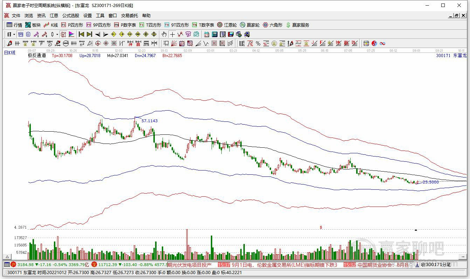This screenshot has height=279, width=470.
Task: Open the 设置 menu
Action: (x=88, y=16)
